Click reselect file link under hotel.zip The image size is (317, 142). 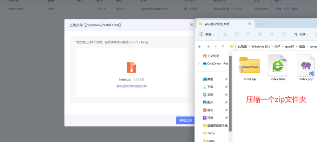(131, 86)
